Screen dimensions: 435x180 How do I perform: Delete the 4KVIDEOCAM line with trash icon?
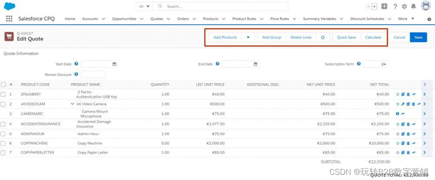coord(413,104)
